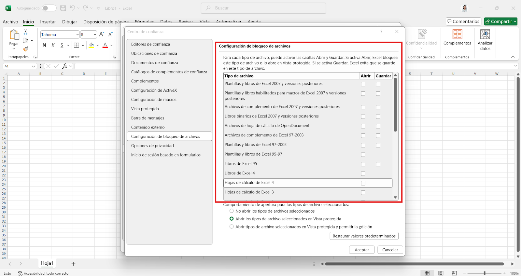This screenshot has height=276, width=521.
Task: Click the Analizar datos icon
Action: pos(485,34)
